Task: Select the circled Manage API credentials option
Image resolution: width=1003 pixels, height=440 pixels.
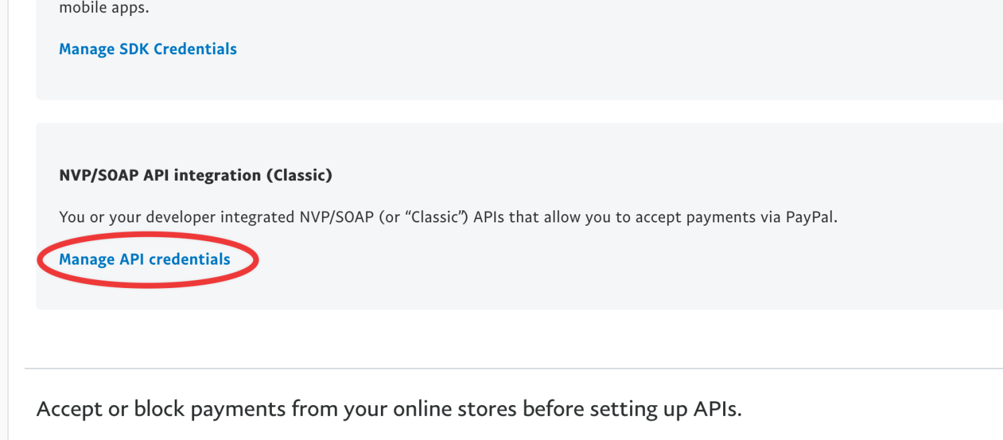Action: coord(145,259)
